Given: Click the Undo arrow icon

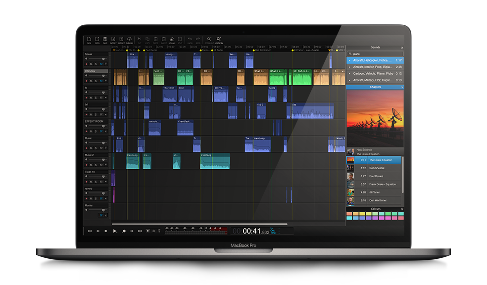Looking at the screenshot, I should pyautogui.click(x=190, y=39).
